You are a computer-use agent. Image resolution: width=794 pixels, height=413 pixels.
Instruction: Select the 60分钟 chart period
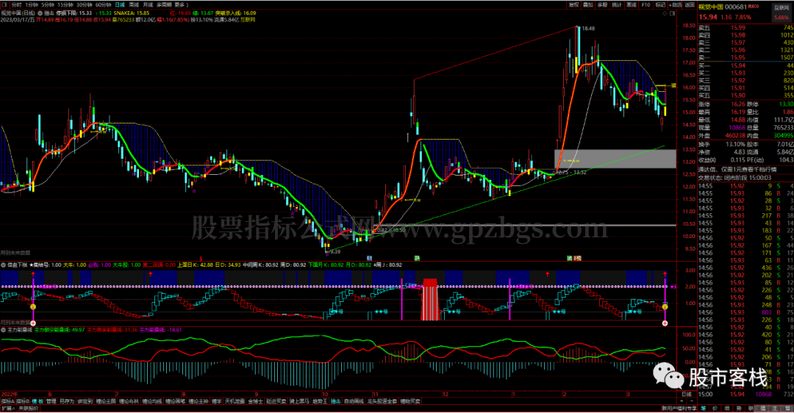point(104,4)
